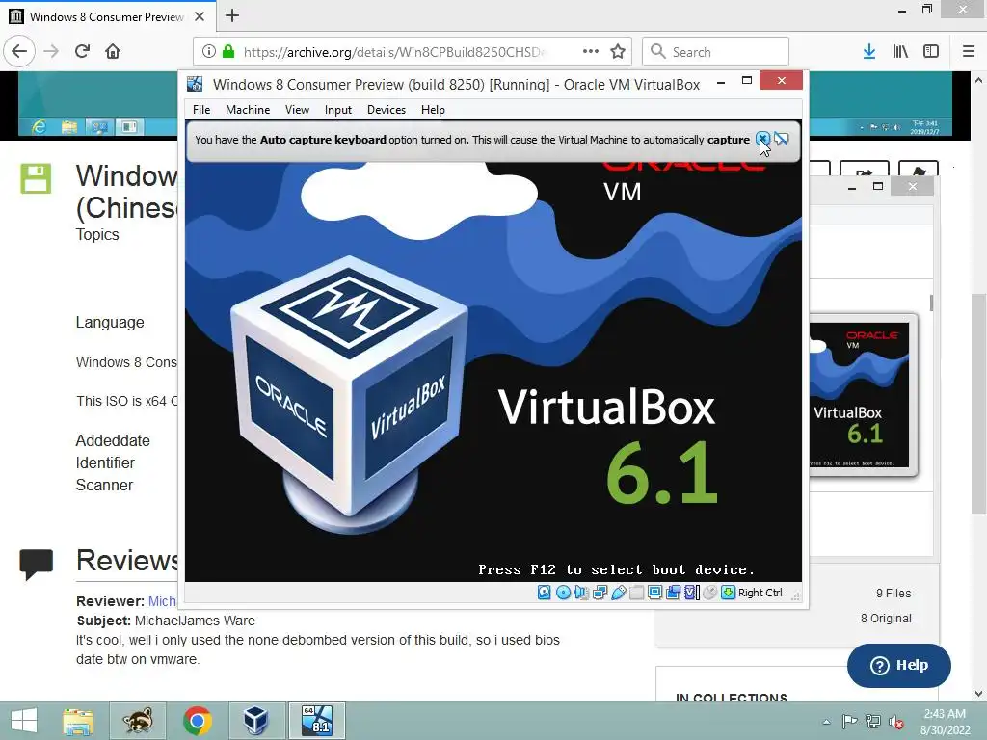Screen dimensions: 987x740
Task: Click muted volume icon in system tray
Action: click(x=895, y=722)
